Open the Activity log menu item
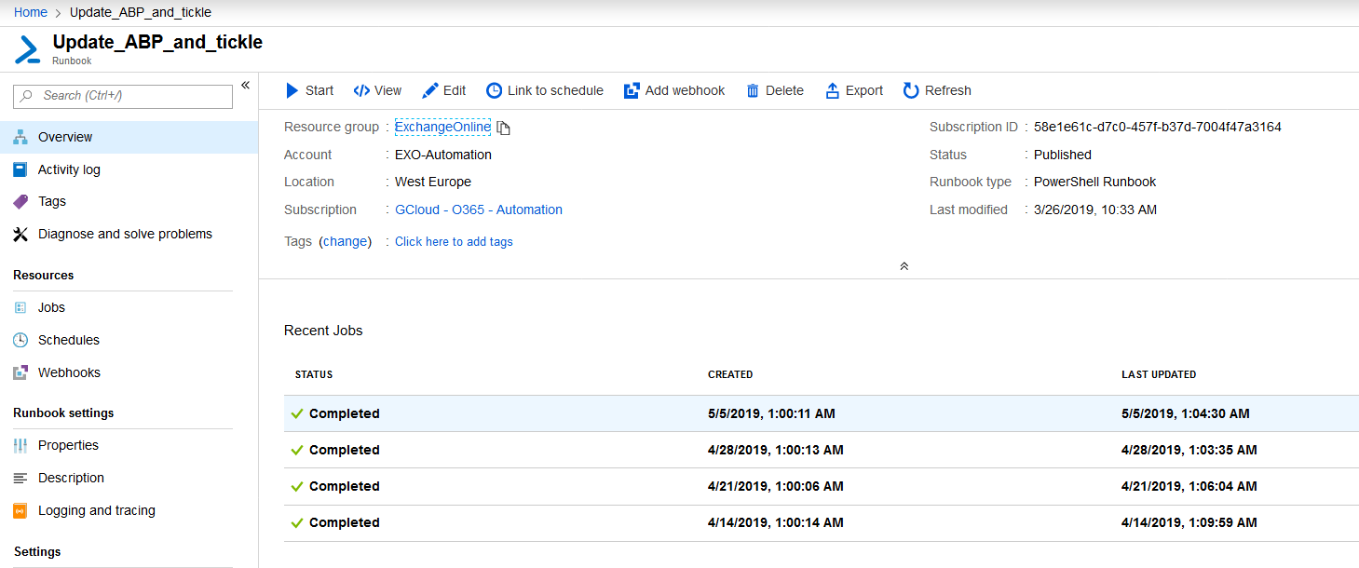Image resolution: width=1359 pixels, height=568 pixels. pos(129,169)
